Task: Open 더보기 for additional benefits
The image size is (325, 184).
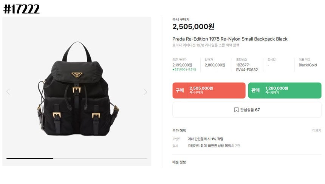Action: 317,130
